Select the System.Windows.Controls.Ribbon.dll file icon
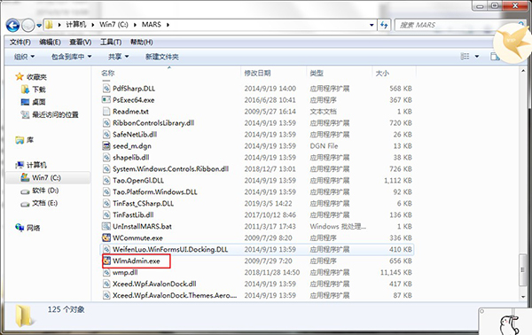The width and height of the screenshot is (532, 335). [x=106, y=169]
